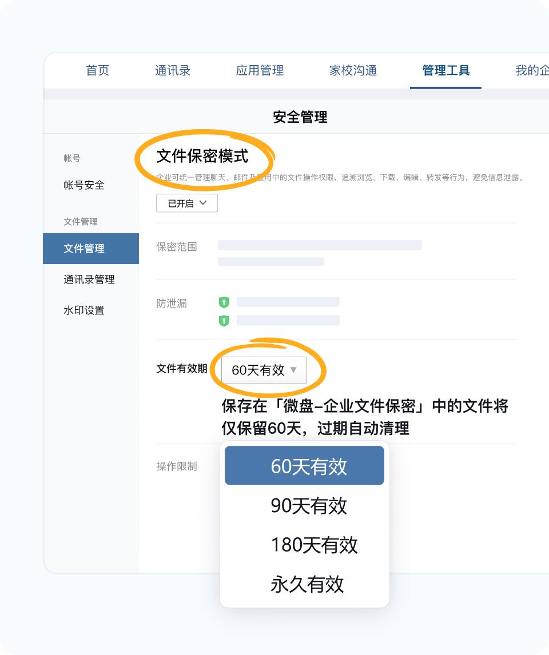Select the 管理工具 tab
The image size is (549, 655).
(445, 71)
